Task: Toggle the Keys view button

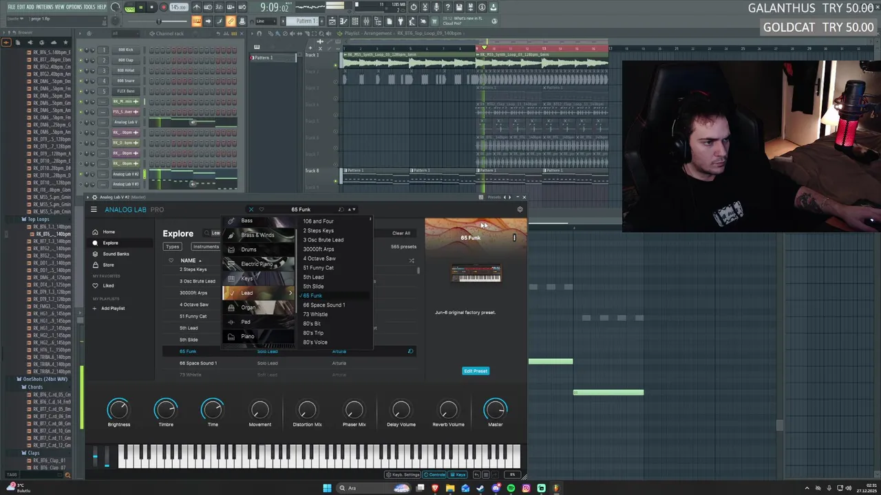Action: click(458, 474)
